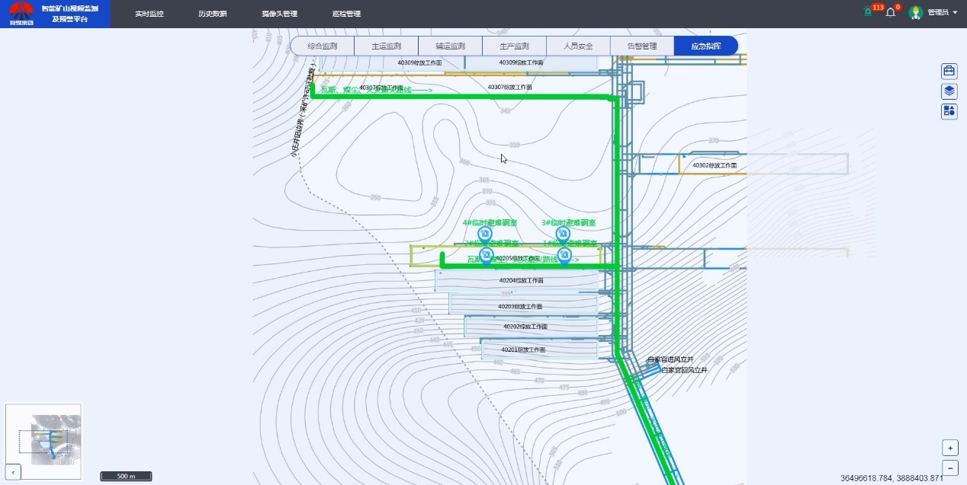Zoom out the map with minus button
Image resolution: width=967 pixels, height=485 pixels.
(950, 467)
